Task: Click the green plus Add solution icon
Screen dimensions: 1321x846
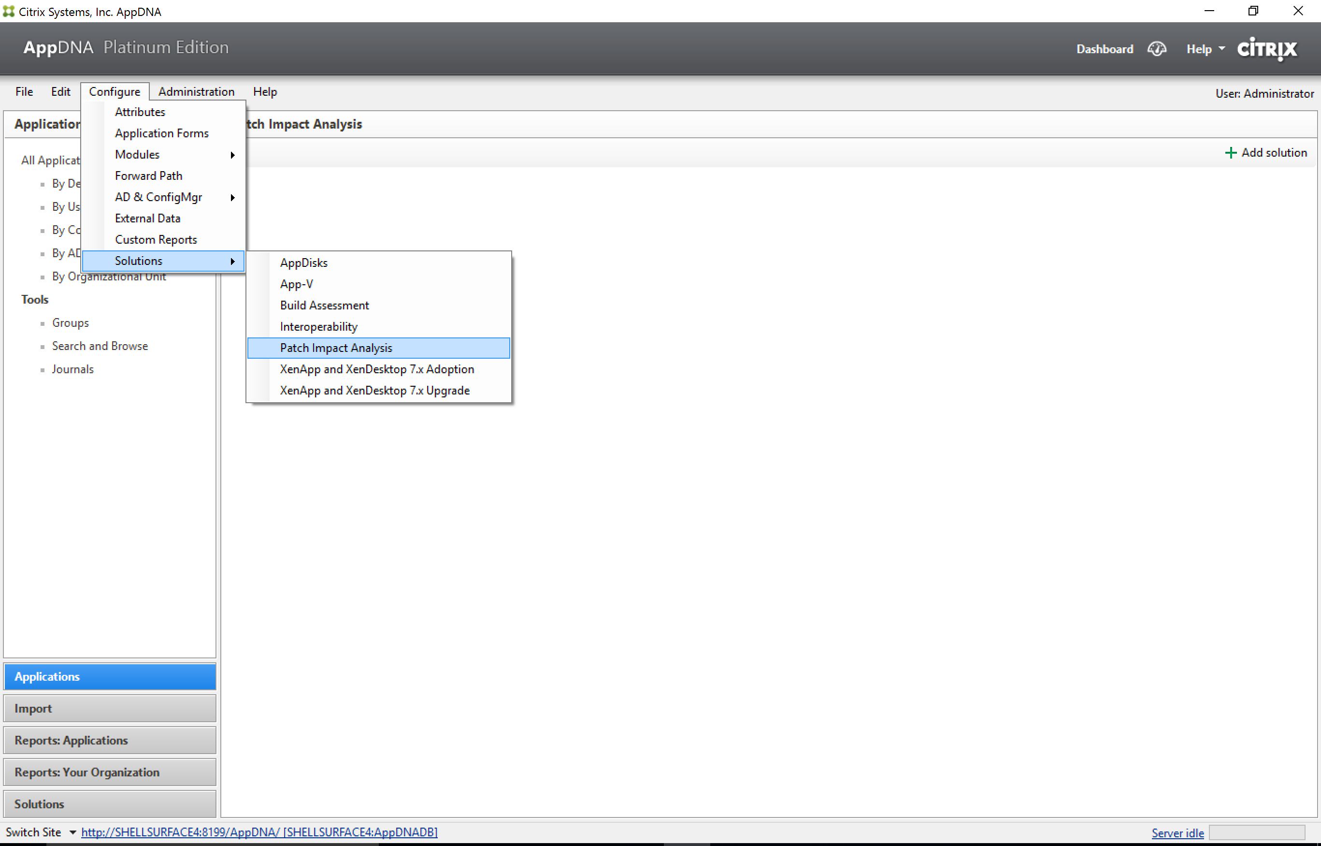Action: click(1231, 153)
